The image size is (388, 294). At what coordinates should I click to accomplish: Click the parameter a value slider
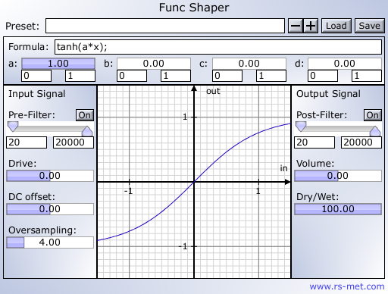coord(58,64)
